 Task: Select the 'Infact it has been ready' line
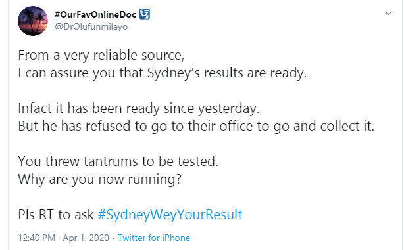click(139, 108)
